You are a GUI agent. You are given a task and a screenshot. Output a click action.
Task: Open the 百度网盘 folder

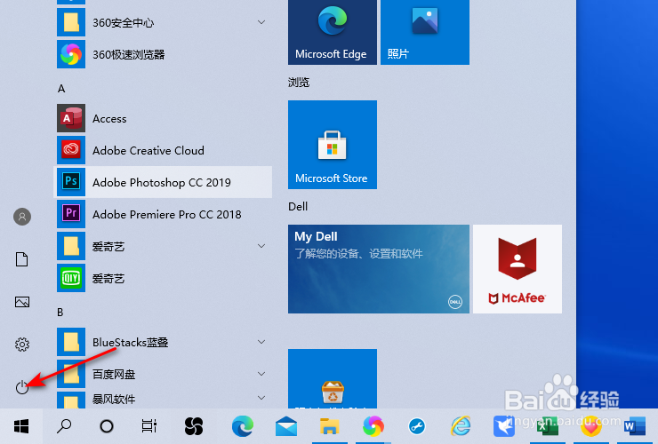pos(163,374)
